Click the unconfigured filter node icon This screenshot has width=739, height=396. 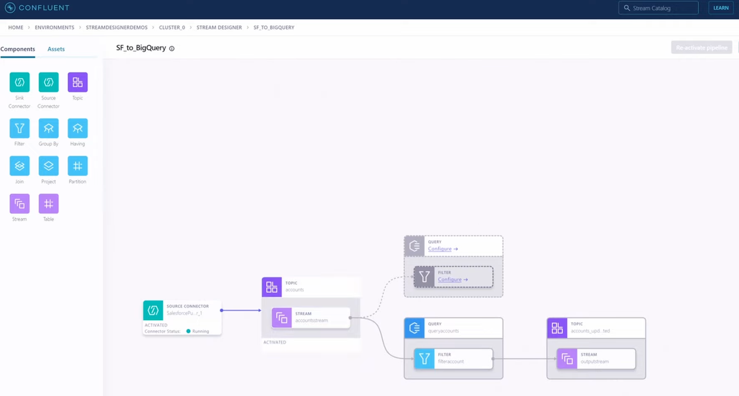424,276
